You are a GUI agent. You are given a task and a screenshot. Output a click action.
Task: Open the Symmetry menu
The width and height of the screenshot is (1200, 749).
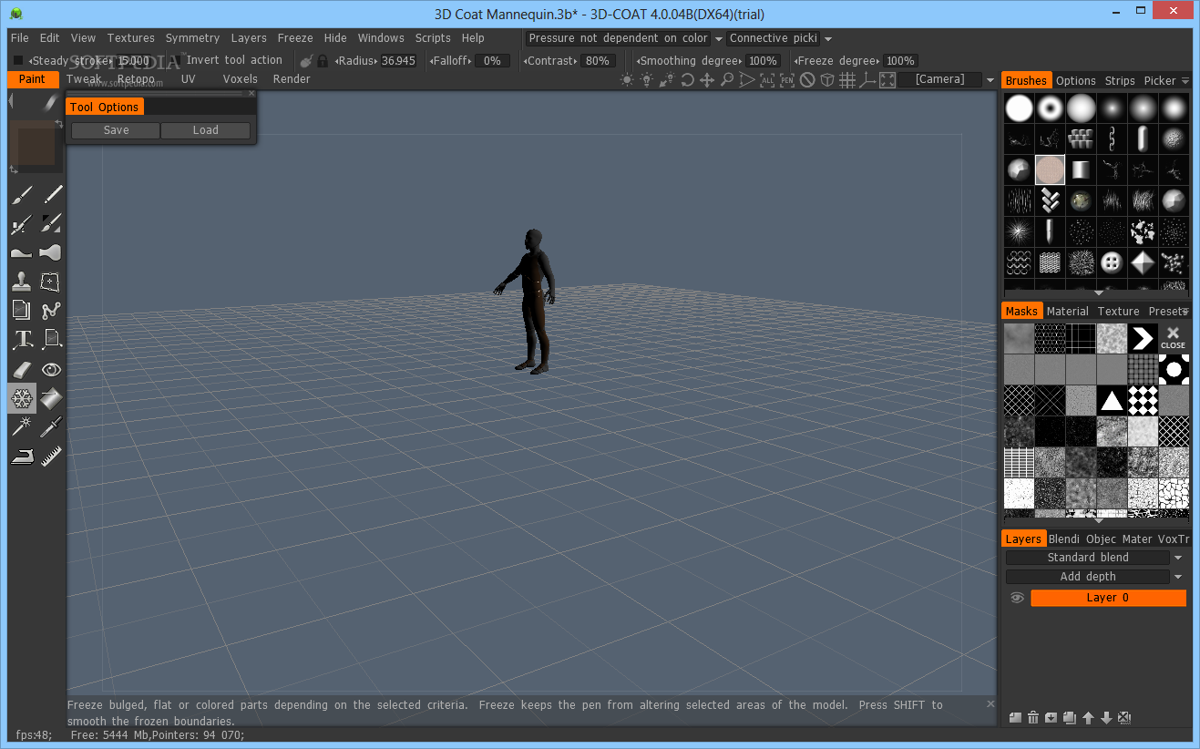[192, 38]
